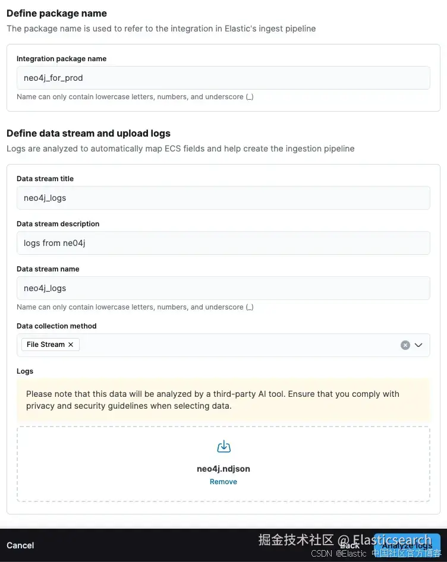This screenshot has height=562, width=447.
Task: Remove the File Stream selection badge
Action: pyautogui.click(x=71, y=345)
